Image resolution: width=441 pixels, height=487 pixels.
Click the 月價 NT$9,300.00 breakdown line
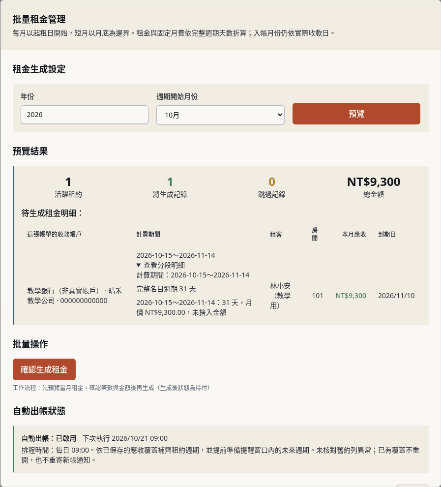(x=194, y=307)
